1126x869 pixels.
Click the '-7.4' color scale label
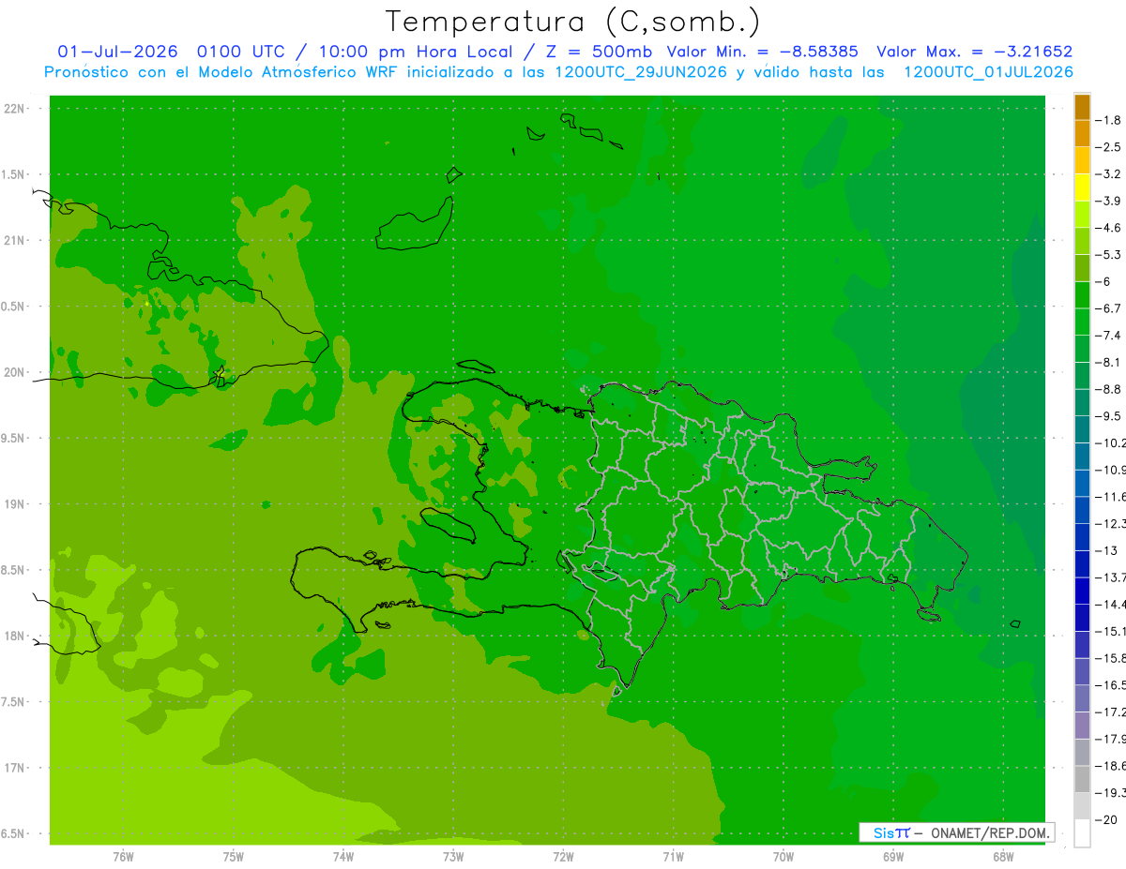point(1109,336)
